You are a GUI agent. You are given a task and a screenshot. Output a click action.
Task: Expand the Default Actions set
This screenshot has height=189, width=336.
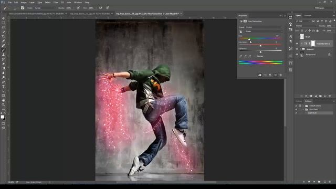click(x=303, y=106)
